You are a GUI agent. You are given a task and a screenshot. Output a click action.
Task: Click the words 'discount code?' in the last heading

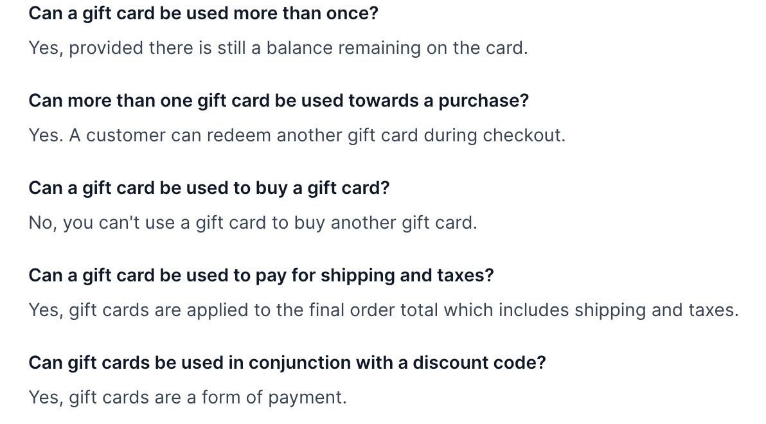[479, 363]
